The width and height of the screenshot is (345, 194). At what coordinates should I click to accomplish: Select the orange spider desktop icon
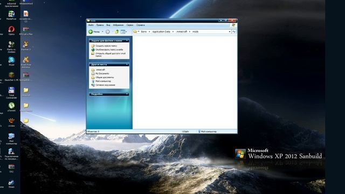point(11,122)
